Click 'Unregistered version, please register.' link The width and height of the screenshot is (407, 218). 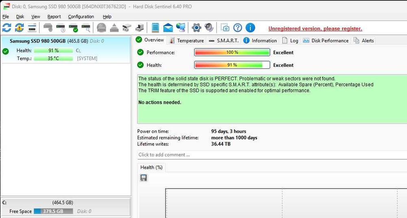click(315, 29)
